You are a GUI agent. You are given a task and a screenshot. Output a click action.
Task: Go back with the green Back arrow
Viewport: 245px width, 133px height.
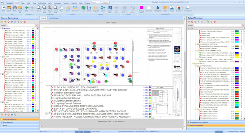click(27, 8)
